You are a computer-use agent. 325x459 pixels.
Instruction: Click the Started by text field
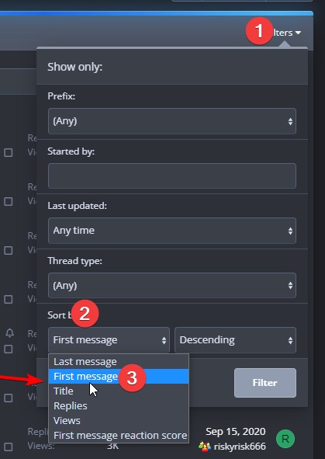click(172, 176)
